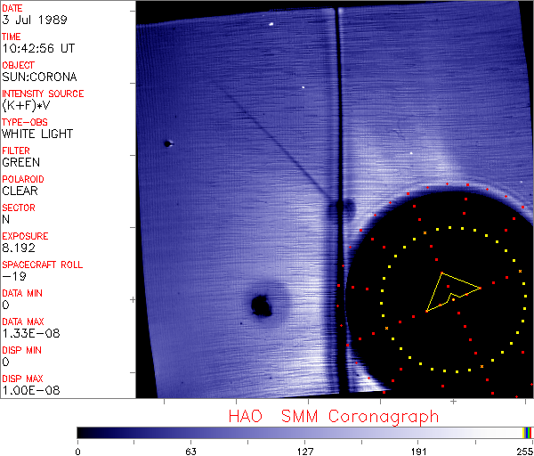Click the INTENSITY SOURCE label
534x456 pixels.
click(x=43, y=94)
